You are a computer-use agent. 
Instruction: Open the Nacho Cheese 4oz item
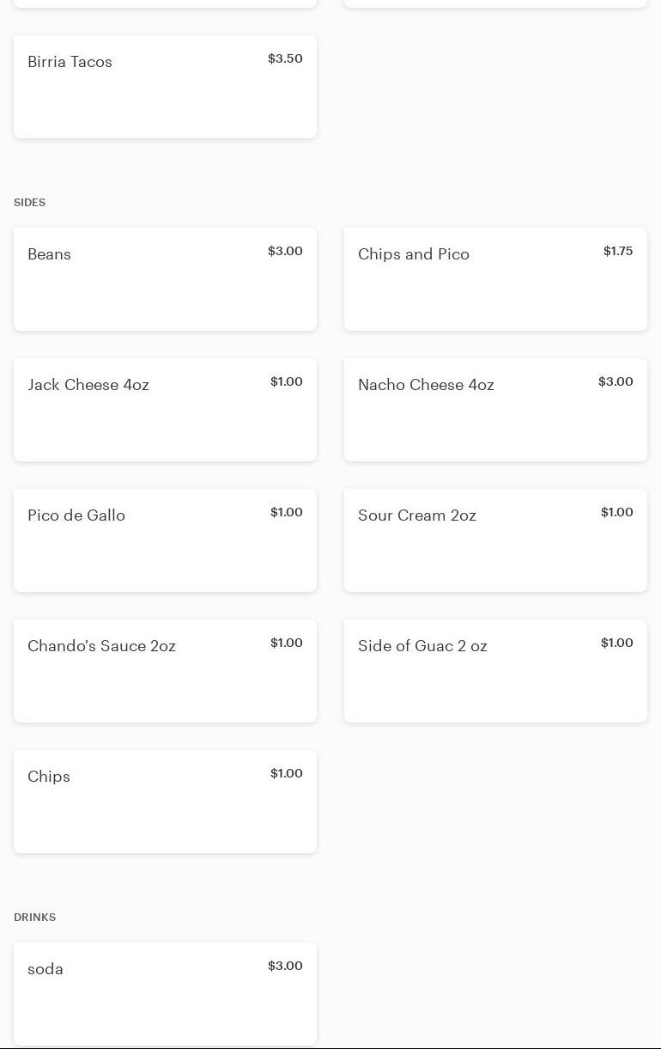(x=495, y=410)
